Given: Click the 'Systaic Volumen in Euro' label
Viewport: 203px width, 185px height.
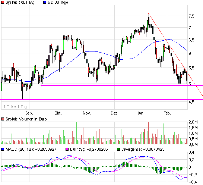Looking at the screenshot, I should (26, 119).
